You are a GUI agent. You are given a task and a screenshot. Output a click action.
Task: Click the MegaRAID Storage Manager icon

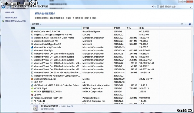32,35
